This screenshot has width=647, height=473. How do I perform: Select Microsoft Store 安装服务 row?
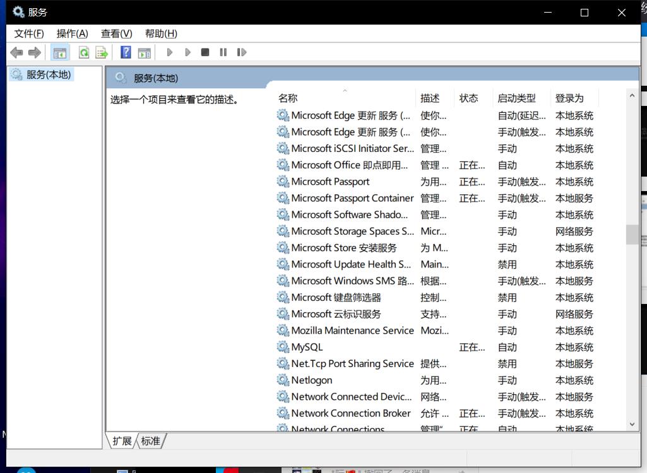(x=436, y=248)
